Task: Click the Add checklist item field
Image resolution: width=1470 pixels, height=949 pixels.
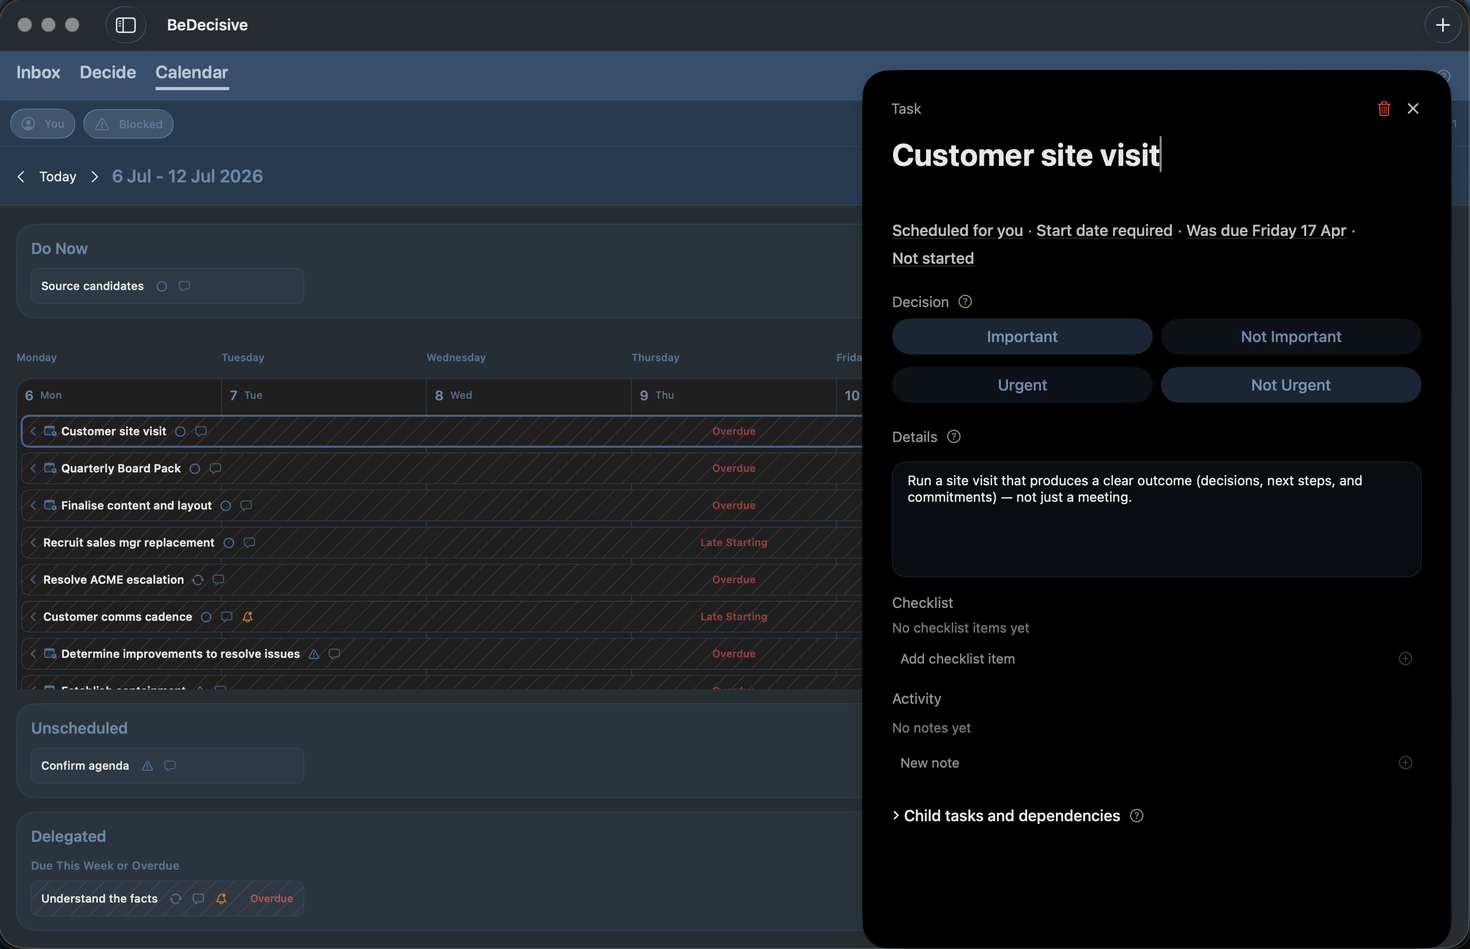Action: tap(1143, 659)
